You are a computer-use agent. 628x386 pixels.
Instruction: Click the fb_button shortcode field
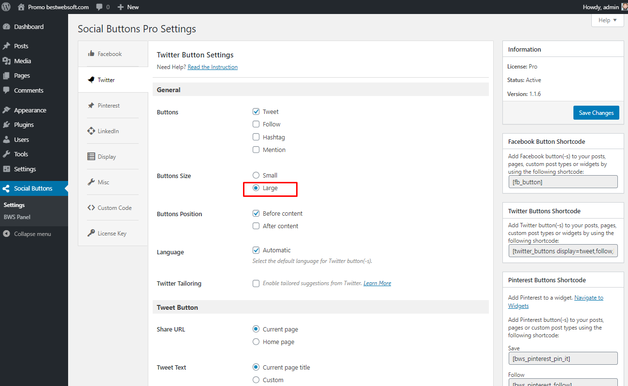(563, 182)
